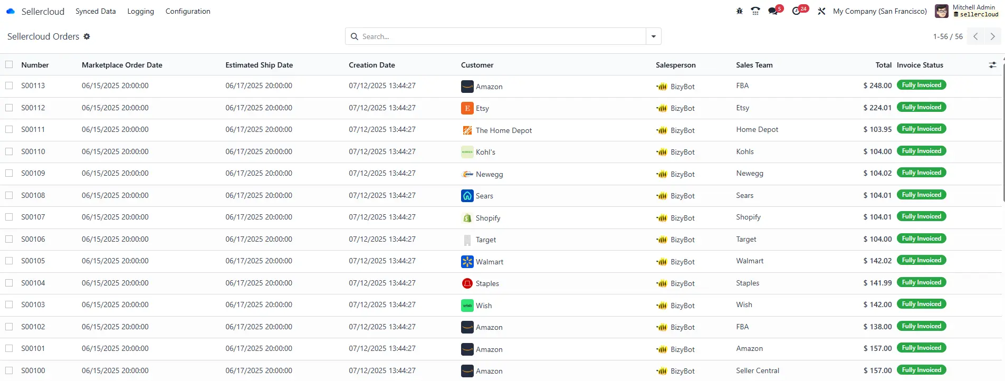
Task: Open the Sellercloud Orders gear actions menu
Action: click(x=87, y=36)
